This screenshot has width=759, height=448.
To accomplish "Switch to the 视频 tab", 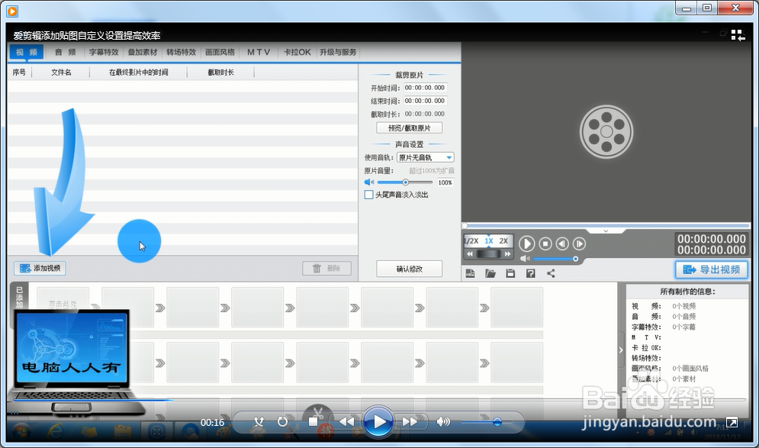I will [x=27, y=52].
